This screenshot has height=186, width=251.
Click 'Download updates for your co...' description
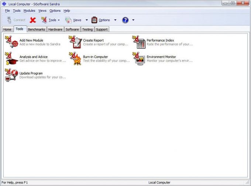(x=42, y=77)
